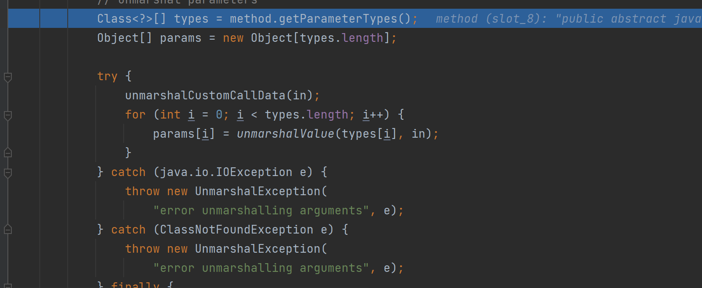Click the try keyword

tap(107, 76)
